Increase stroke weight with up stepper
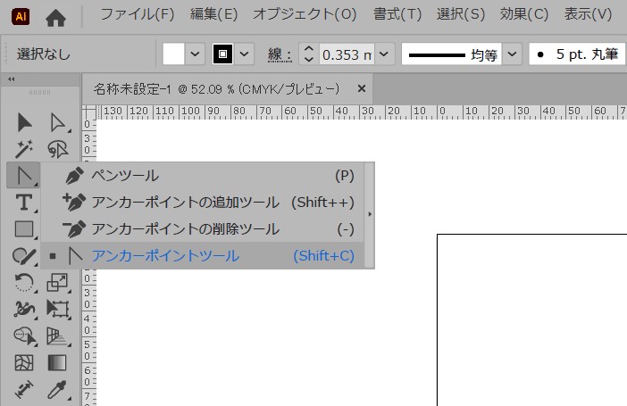Image resolution: width=627 pixels, height=406 pixels. click(309, 49)
